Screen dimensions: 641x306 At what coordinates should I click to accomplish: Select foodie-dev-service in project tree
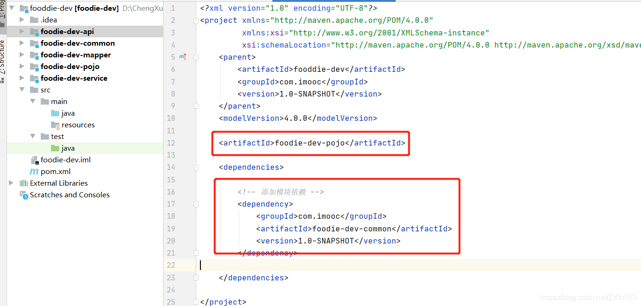coord(74,78)
